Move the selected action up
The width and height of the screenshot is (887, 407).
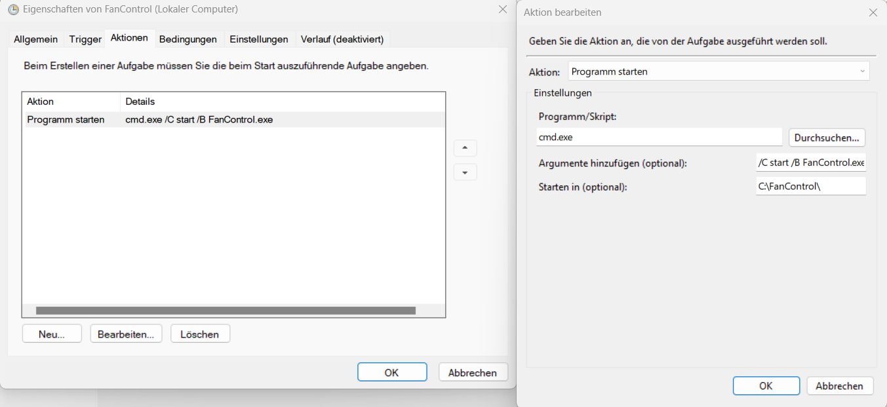click(x=465, y=148)
